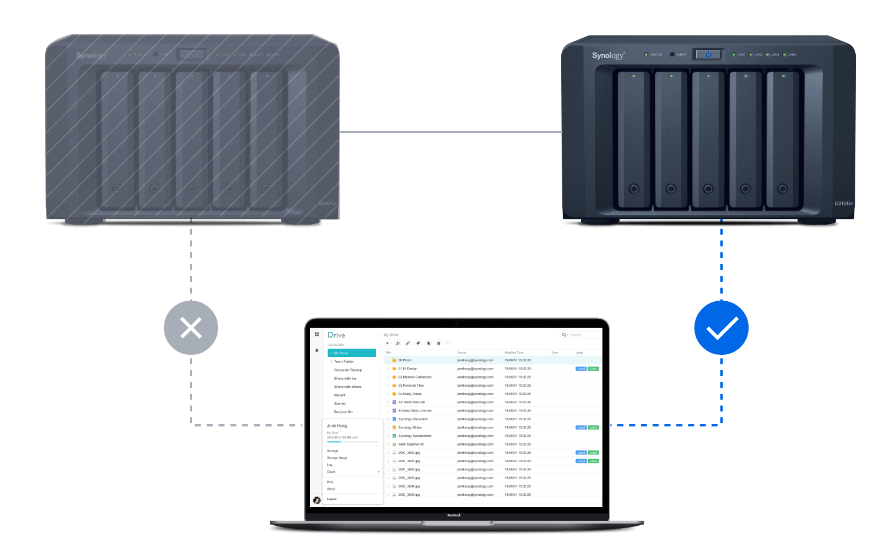Click the power button on the right Synology NAS
Image resolution: width=896 pixels, height=560 pixels.
tap(708, 54)
